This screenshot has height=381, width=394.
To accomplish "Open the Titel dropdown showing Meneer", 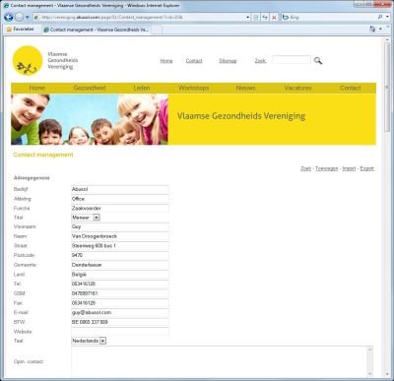I will point(86,218).
